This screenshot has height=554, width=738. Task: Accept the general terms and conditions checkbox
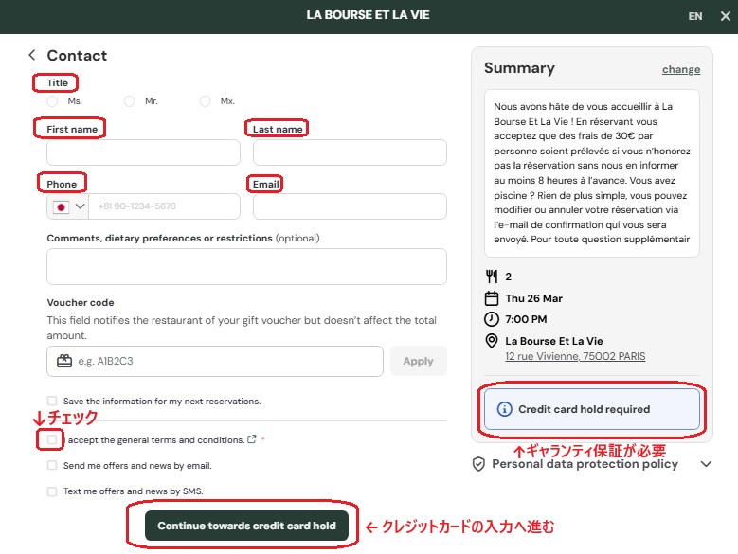52,439
